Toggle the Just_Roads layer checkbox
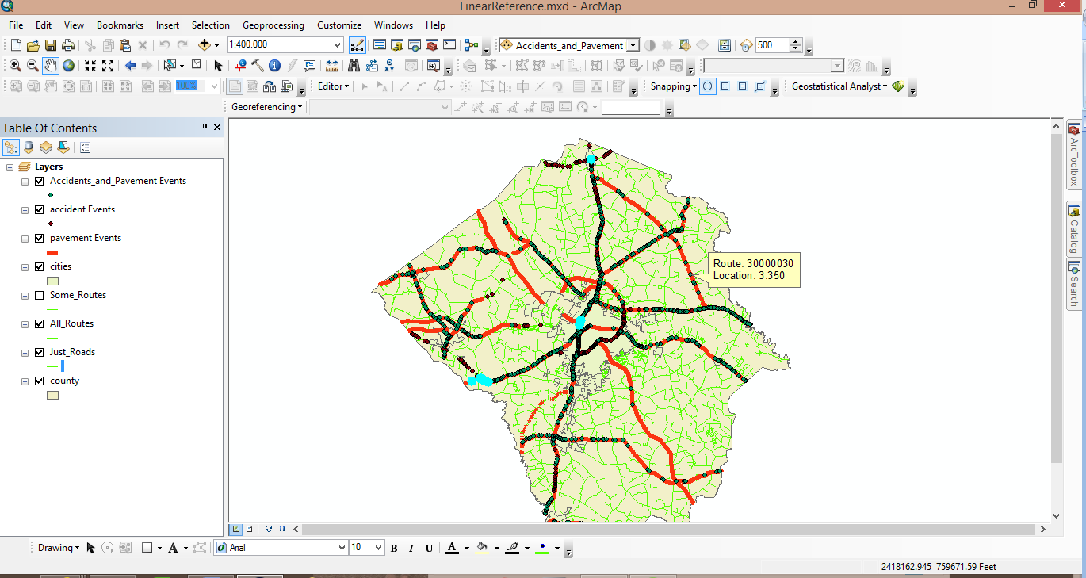1086x578 pixels. click(x=39, y=352)
